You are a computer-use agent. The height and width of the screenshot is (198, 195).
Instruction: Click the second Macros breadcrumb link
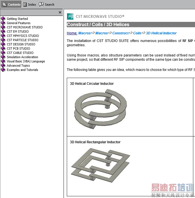pos(101,33)
